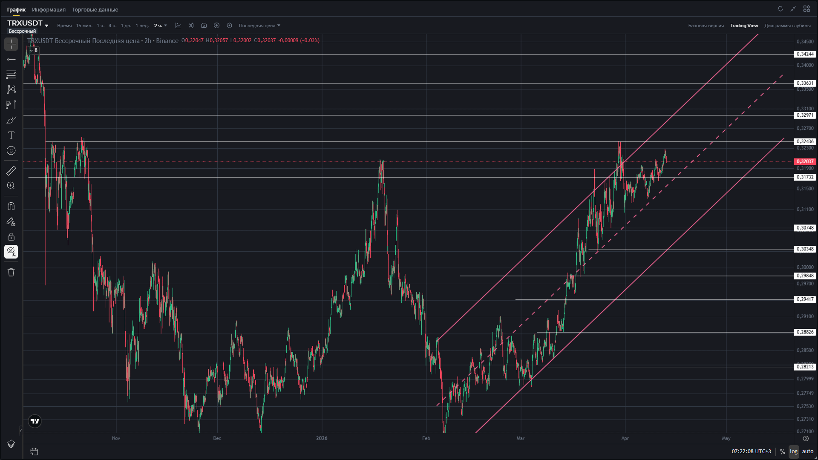
Task: Take a chart snapshot with camera icon
Action: click(x=204, y=26)
